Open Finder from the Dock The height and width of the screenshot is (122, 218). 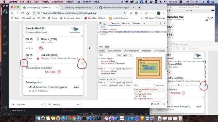point(38,118)
